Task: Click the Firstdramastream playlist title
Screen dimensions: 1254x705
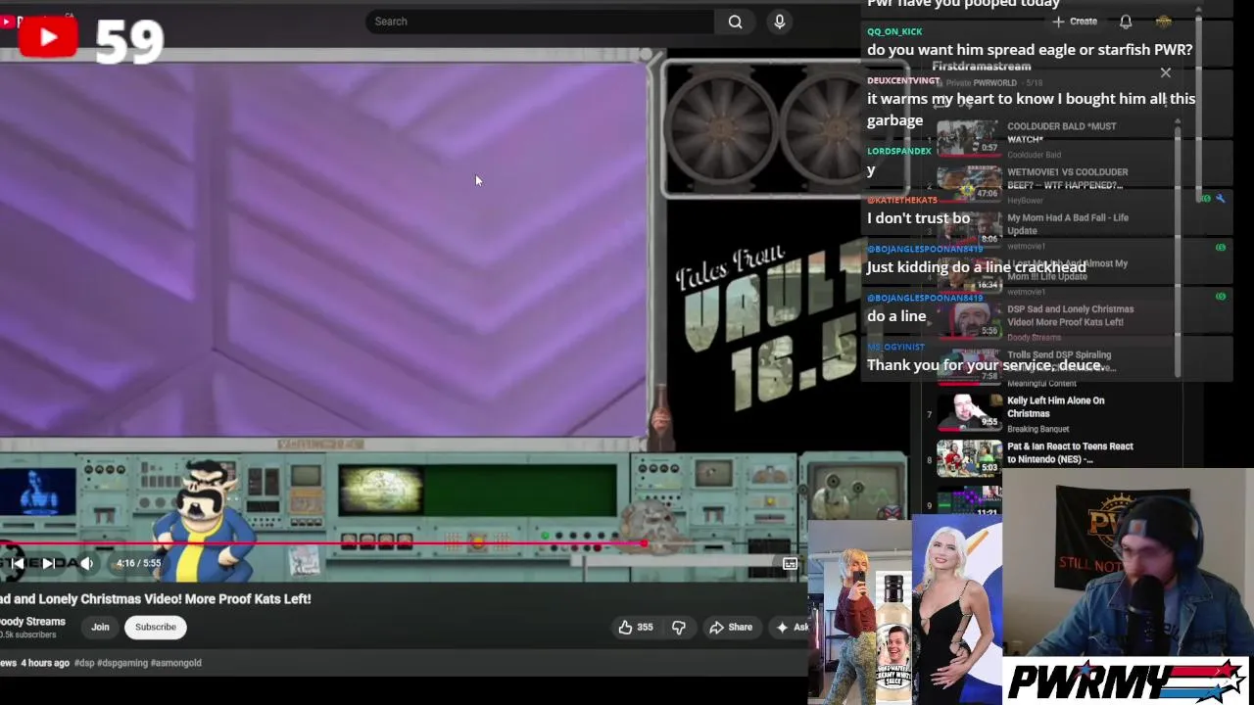Action: tap(981, 66)
